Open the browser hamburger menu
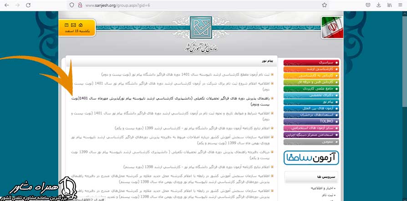 [x=400, y=5]
